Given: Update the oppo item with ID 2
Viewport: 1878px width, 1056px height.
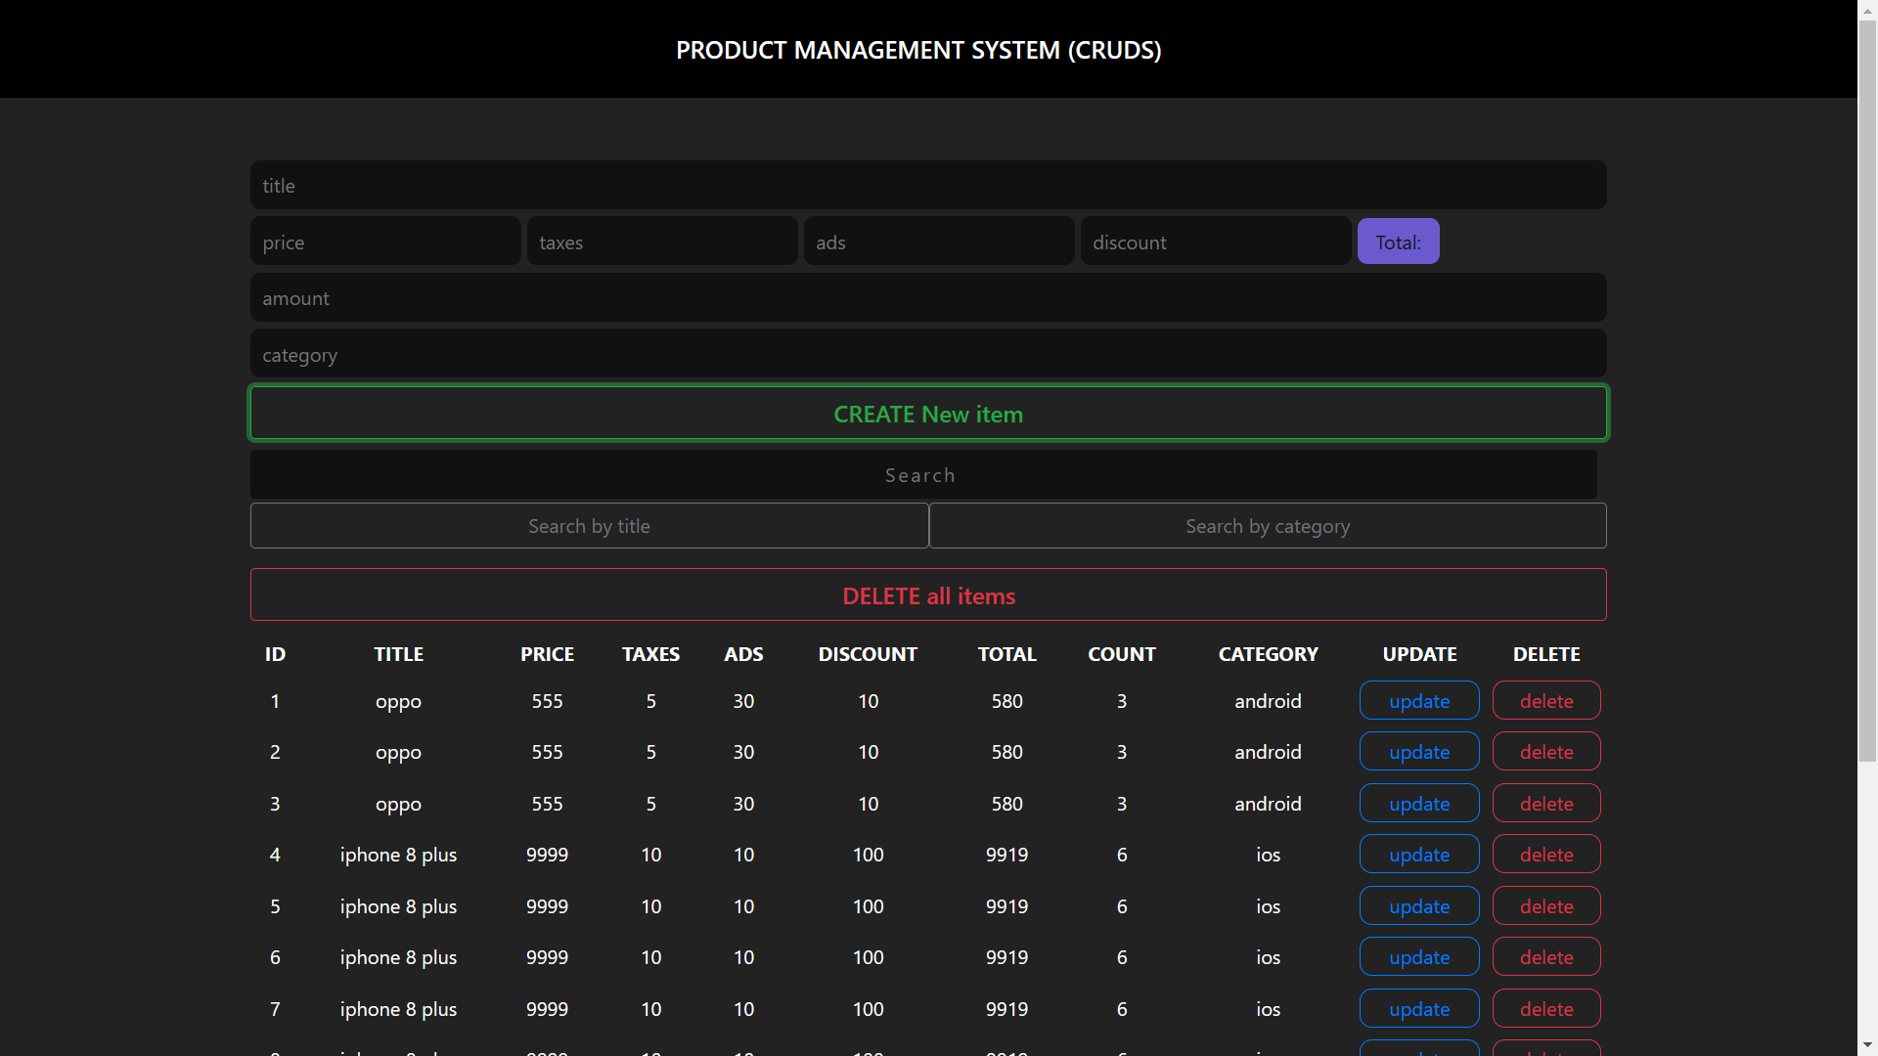Looking at the screenshot, I should pyautogui.click(x=1419, y=752).
